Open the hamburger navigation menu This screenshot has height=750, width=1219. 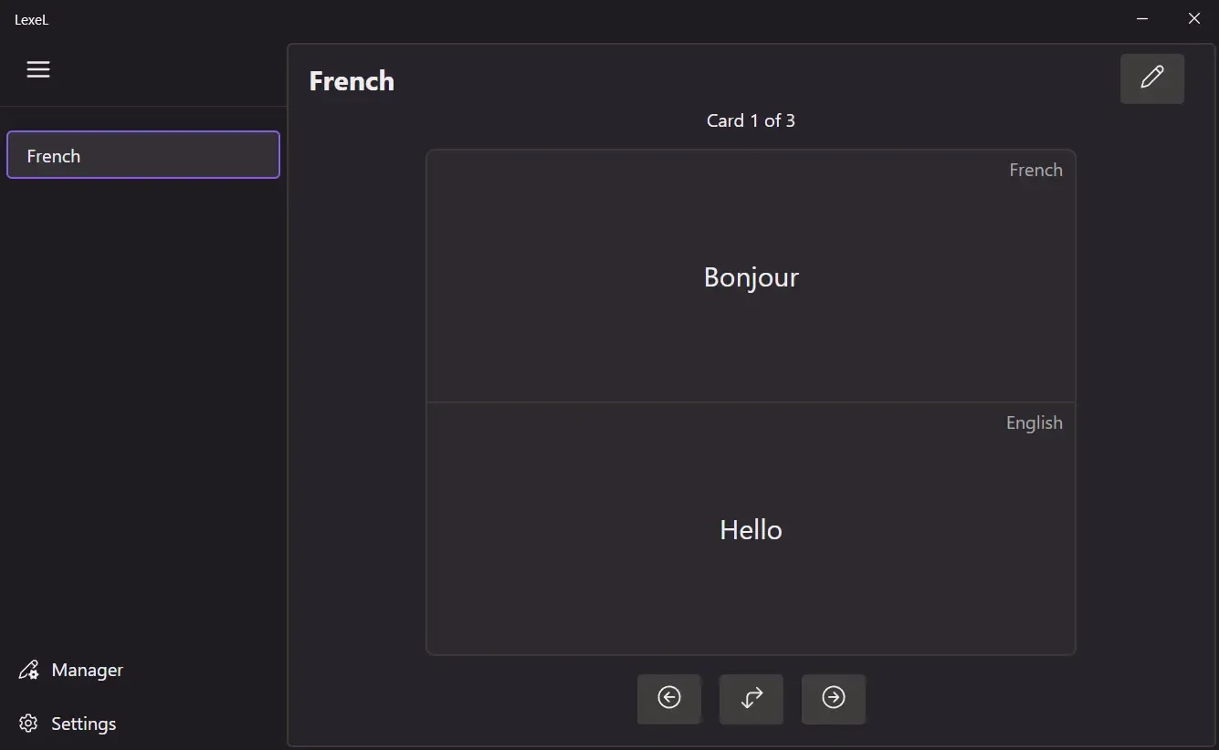38,69
